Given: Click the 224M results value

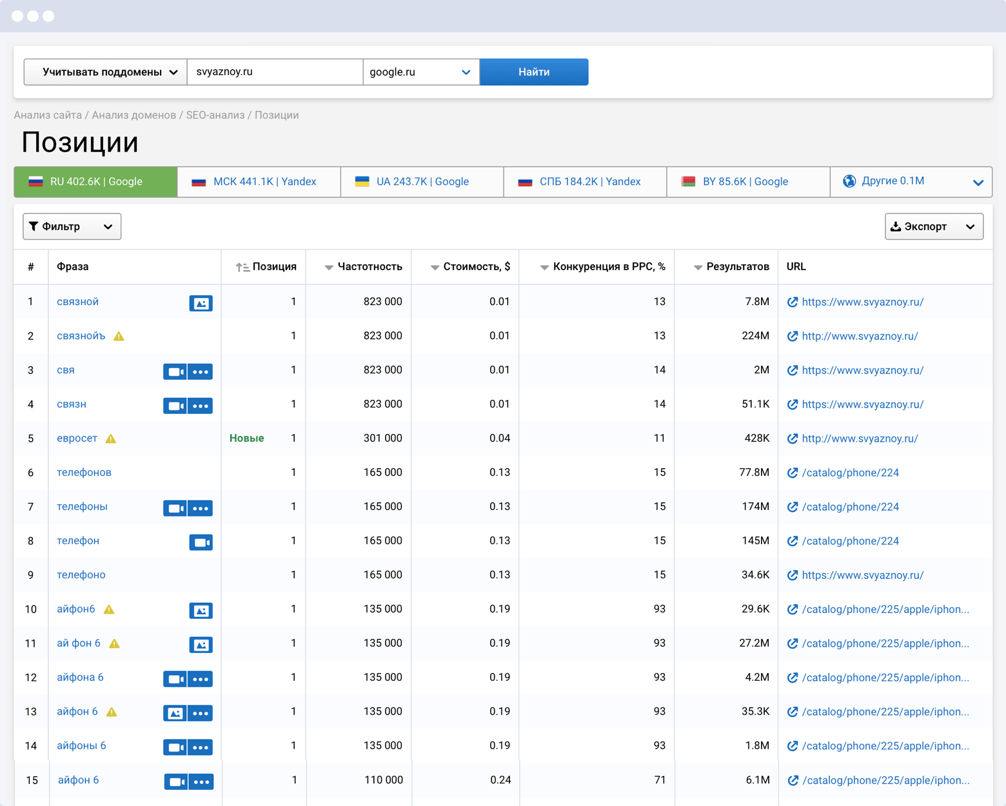Looking at the screenshot, I should (755, 336).
